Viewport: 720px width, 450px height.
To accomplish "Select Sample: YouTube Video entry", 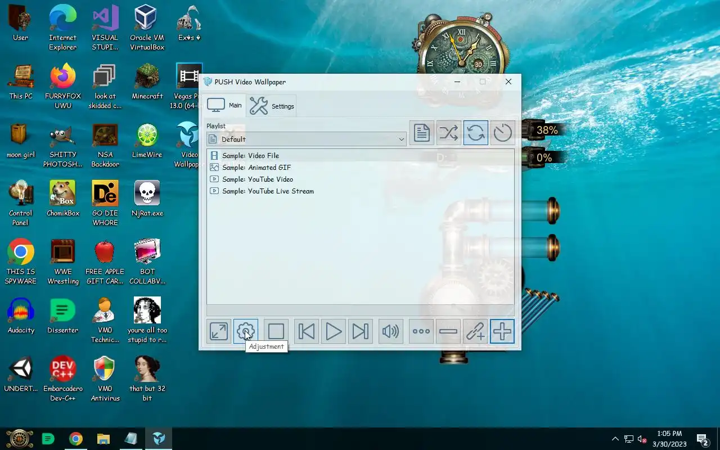I will coord(360,179).
